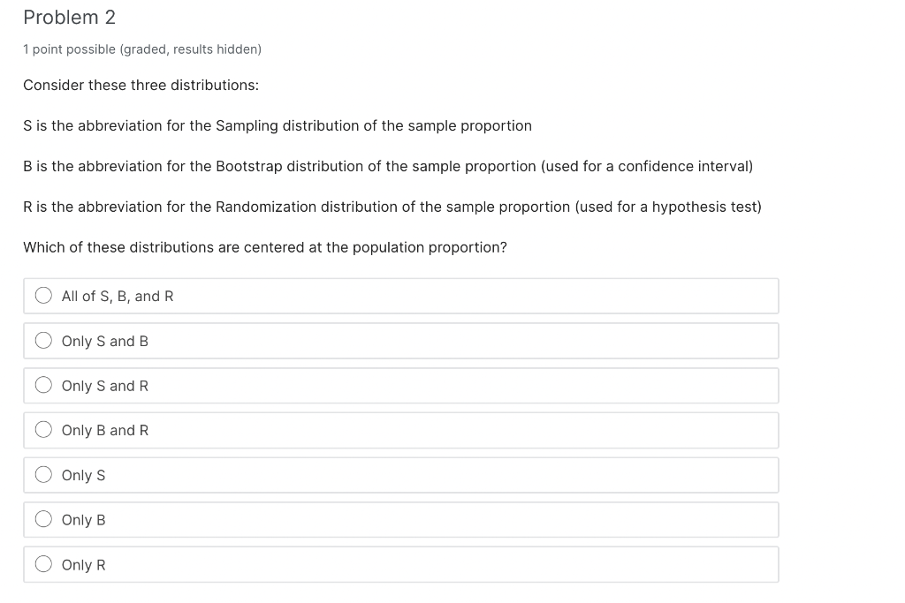Select the radio button for 'All of S, B, and R'

tap(43, 296)
